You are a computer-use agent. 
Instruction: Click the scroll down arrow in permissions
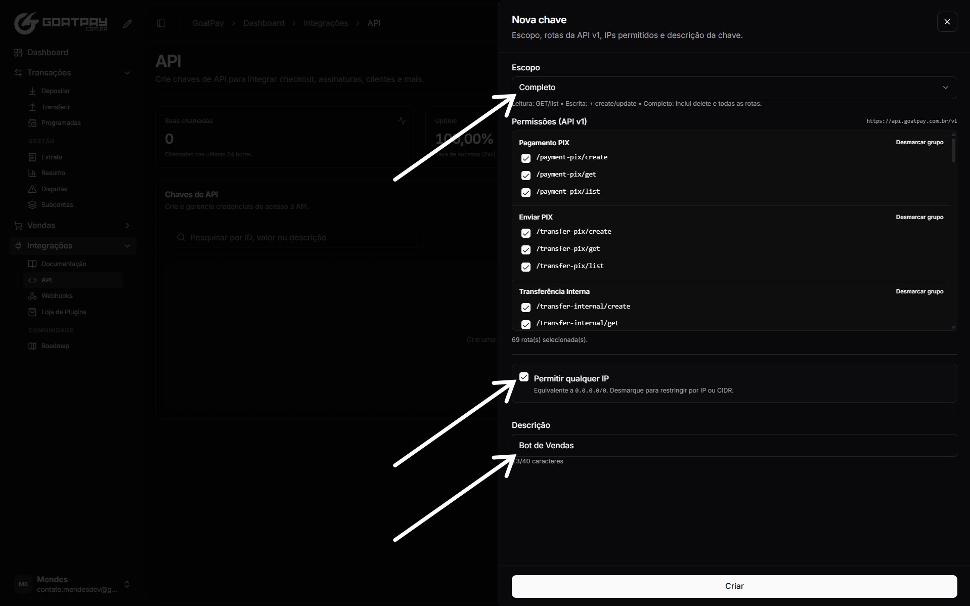click(x=953, y=327)
